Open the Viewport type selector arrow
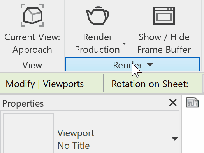Image resolution: width=204 pixels, height=153 pixels. [174, 139]
